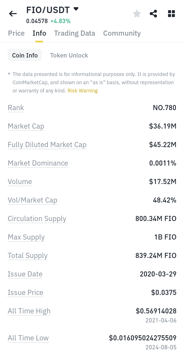Show Circulation Supply explanation
Screen dimensions: 184x354
click(x=37, y=219)
